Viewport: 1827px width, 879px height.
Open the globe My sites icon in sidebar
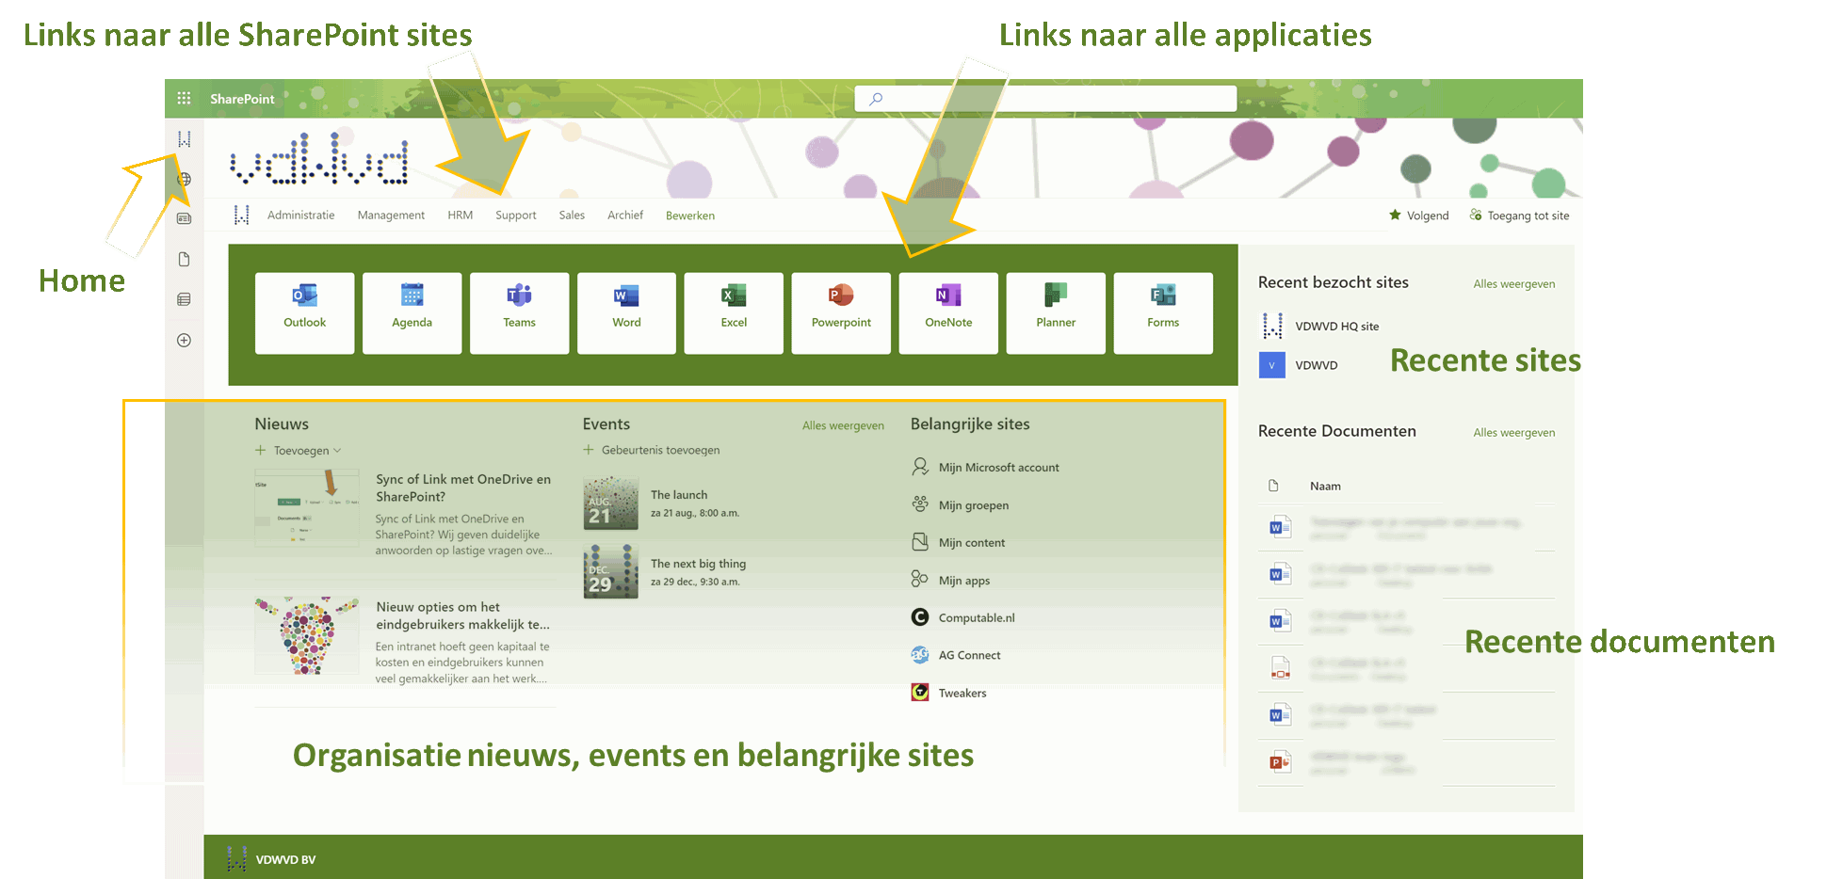[185, 179]
